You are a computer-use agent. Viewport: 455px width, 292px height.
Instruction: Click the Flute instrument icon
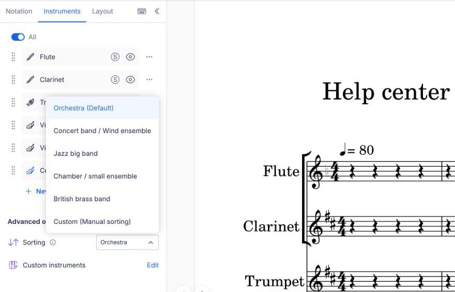30,57
